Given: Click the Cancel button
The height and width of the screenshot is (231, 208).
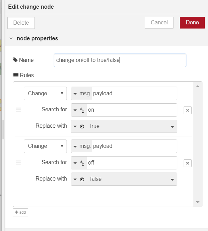Looking at the screenshot, I should pos(159,23).
